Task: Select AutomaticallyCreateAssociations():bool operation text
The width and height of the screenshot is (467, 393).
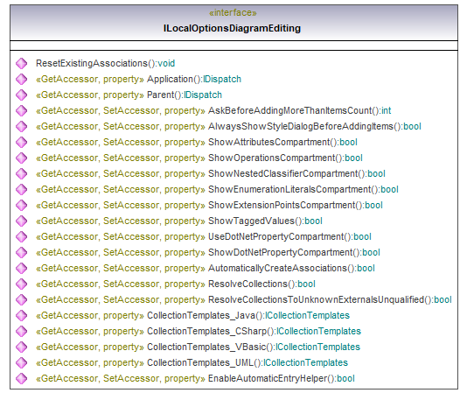Action: tap(291, 268)
